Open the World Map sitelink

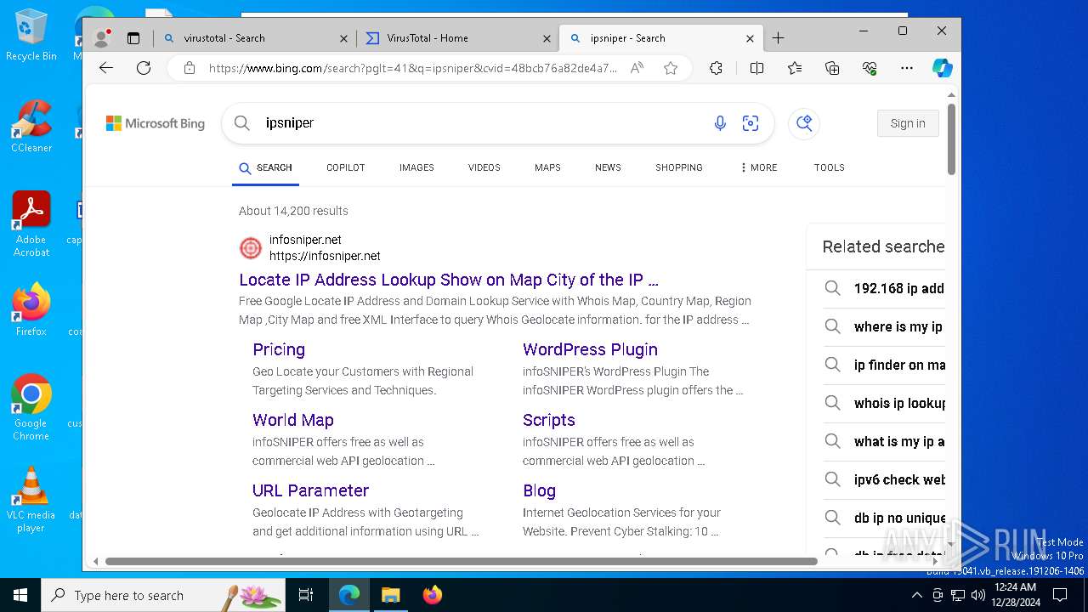pyautogui.click(x=292, y=420)
